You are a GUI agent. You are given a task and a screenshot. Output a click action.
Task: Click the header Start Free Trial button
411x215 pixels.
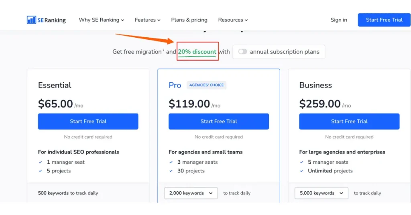coord(384,20)
